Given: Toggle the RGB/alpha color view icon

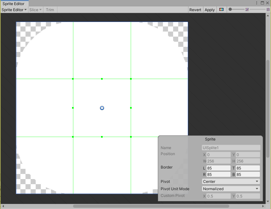Looking at the screenshot, I should click(x=221, y=10).
